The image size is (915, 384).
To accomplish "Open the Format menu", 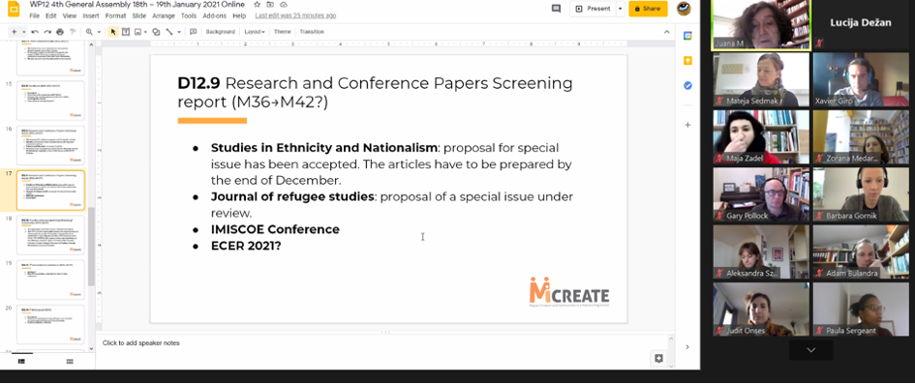I will (115, 15).
